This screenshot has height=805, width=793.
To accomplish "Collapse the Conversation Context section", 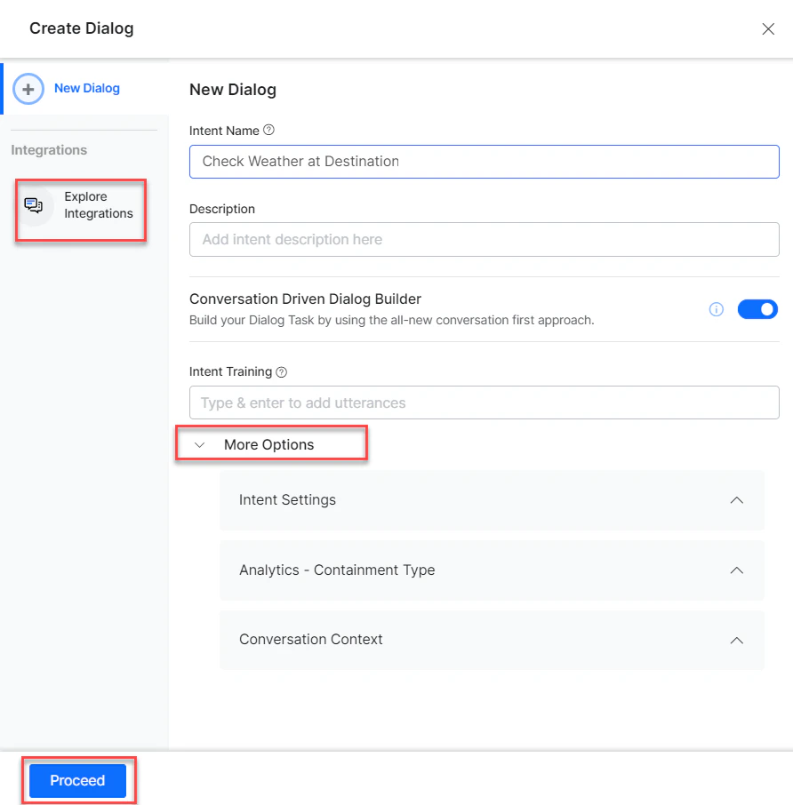I will (736, 640).
